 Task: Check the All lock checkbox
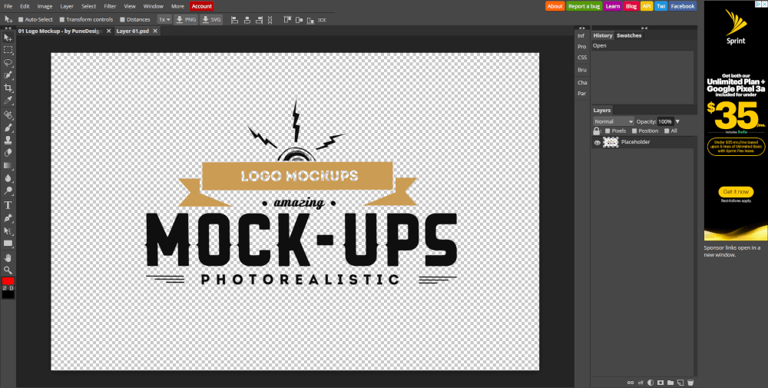point(667,131)
